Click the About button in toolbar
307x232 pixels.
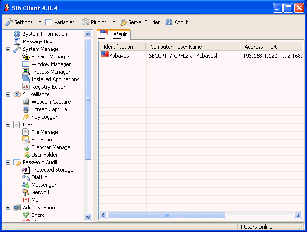coord(177,22)
